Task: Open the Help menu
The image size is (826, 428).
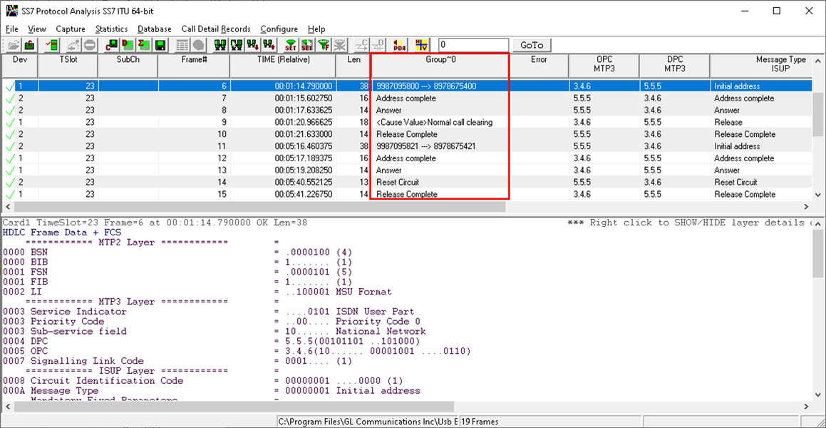Action: point(316,29)
